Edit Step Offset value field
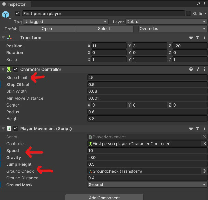 (147, 85)
